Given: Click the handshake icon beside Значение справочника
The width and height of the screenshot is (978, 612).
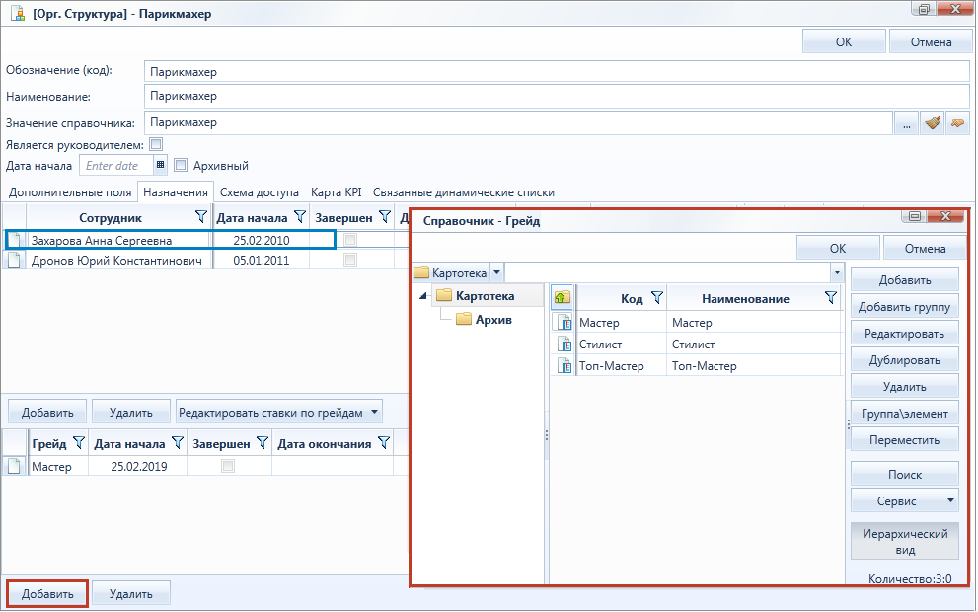Looking at the screenshot, I should click(x=958, y=123).
